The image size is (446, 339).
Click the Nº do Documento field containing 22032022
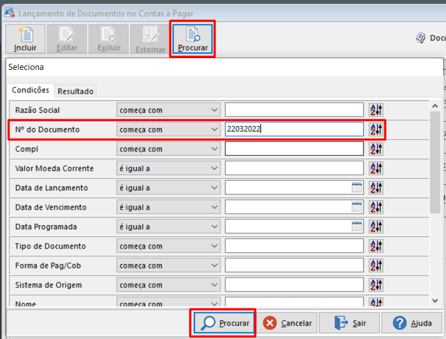pos(294,129)
